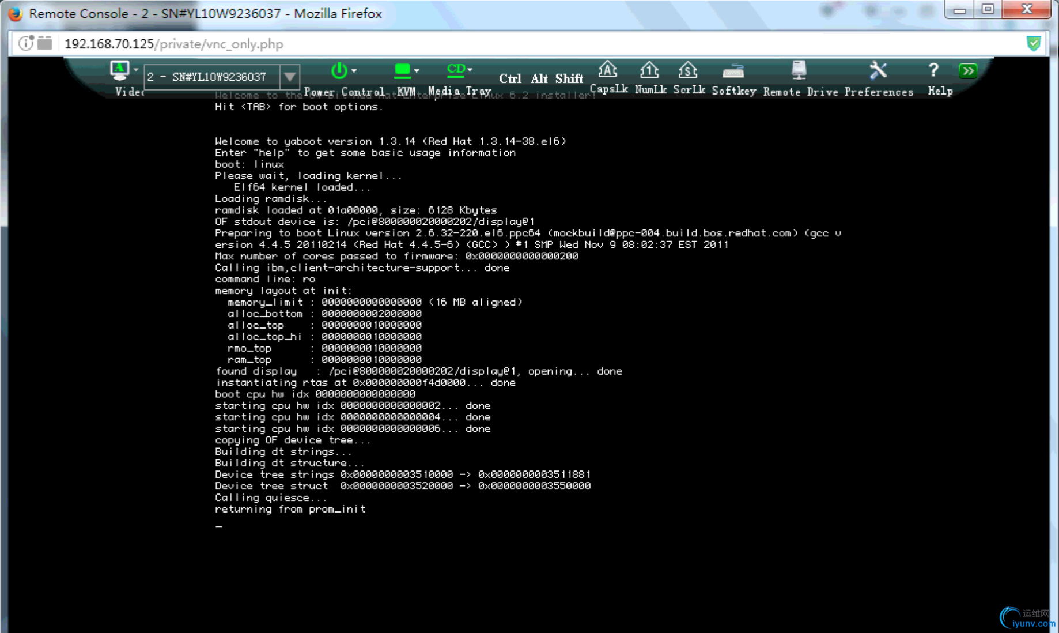The width and height of the screenshot is (1059, 633).
Task: Expand the Media Tray dropdown arrow
Action: pos(470,70)
